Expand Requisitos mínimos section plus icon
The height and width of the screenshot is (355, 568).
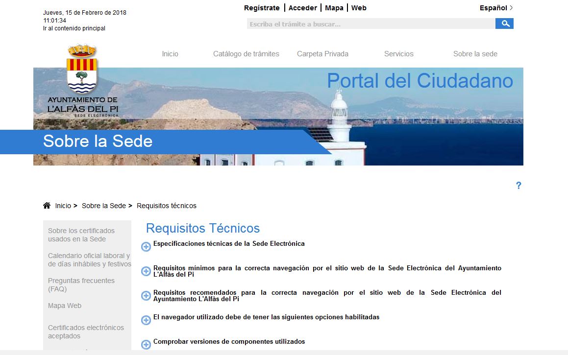coord(146,271)
